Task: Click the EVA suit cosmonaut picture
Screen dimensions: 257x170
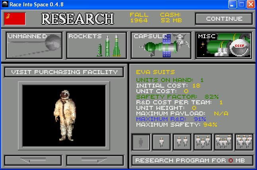Action: [x=64, y=116]
